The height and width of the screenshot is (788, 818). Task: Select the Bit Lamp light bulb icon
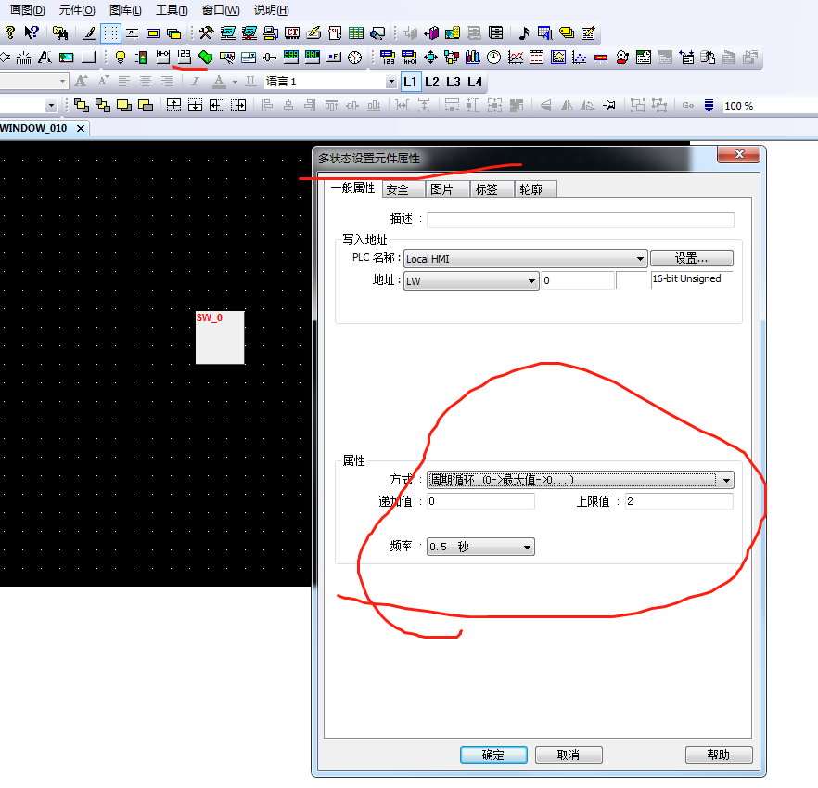(121, 58)
